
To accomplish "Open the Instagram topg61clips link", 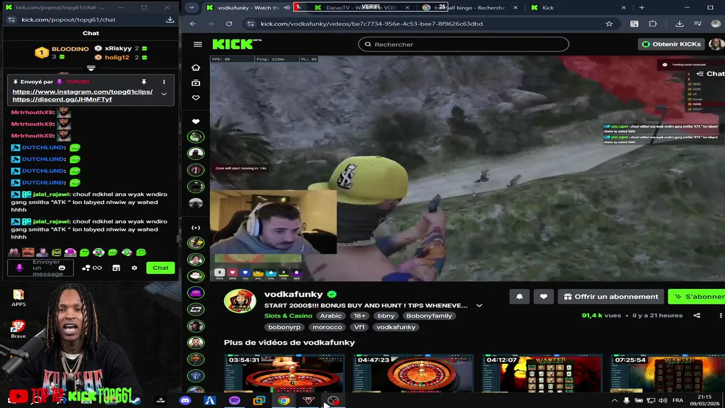I will pos(82,92).
